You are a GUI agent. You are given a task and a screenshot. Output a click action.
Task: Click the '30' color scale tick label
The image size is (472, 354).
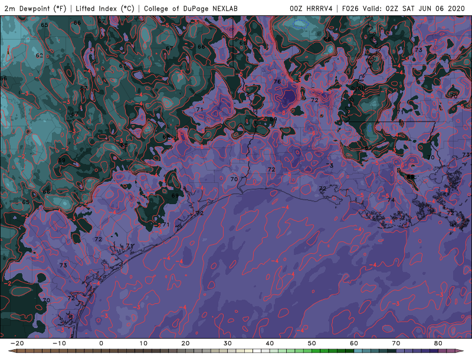pos(228,343)
